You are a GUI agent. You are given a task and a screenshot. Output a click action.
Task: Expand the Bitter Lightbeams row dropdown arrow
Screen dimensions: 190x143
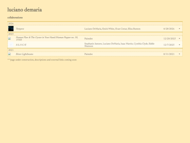(x=179, y=54)
